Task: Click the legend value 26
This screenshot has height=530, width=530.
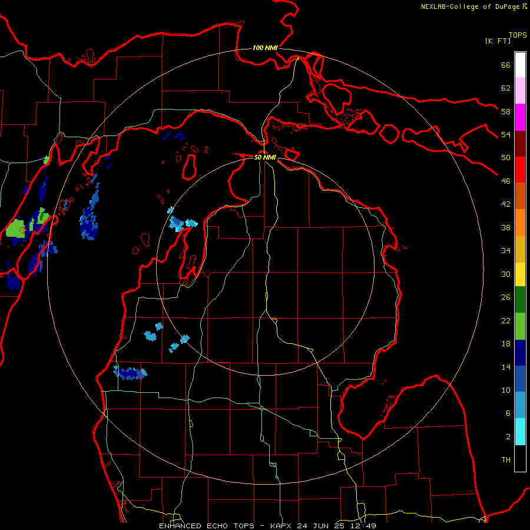Action: [x=506, y=297]
